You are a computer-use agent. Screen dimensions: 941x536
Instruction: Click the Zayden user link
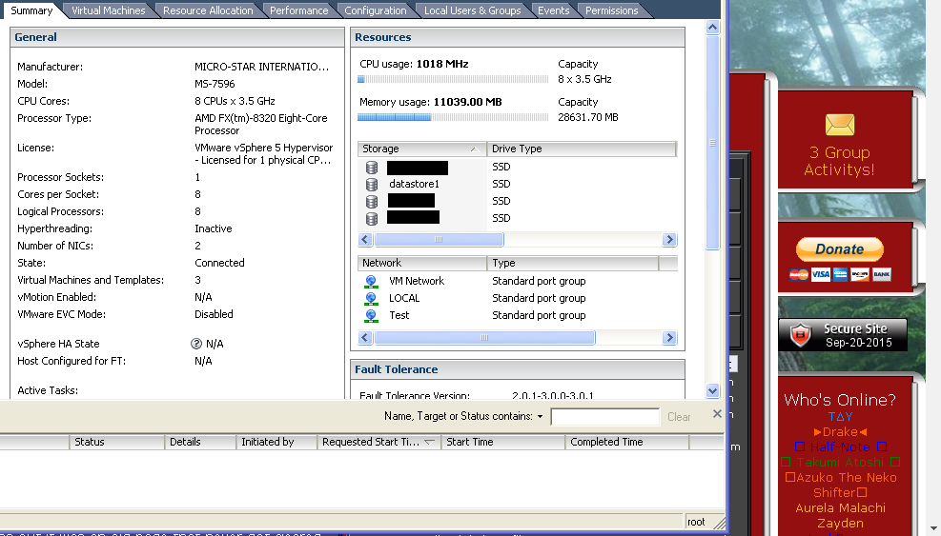click(x=840, y=524)
